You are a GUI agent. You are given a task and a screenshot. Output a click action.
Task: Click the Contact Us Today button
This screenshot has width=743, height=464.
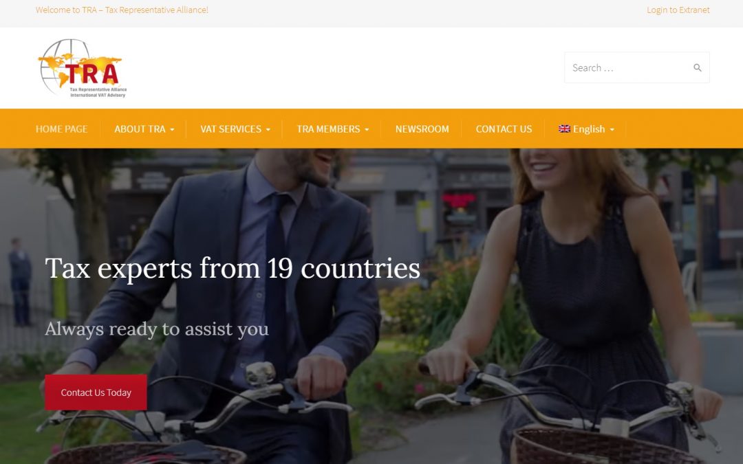96,393
